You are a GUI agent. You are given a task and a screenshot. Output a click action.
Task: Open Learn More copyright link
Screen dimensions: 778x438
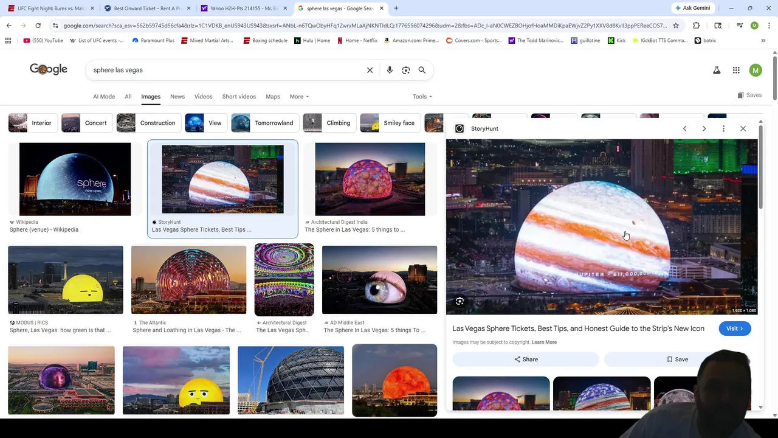[x=544, y=342]
